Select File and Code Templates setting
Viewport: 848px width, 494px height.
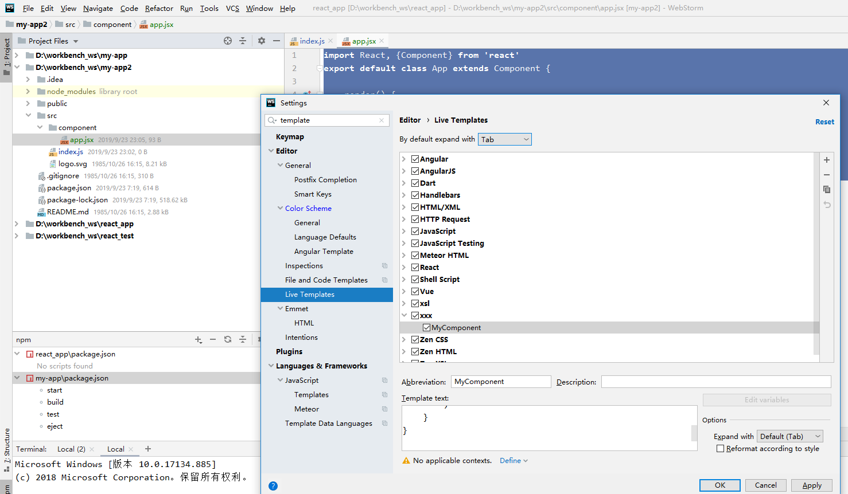pos(326,280)
